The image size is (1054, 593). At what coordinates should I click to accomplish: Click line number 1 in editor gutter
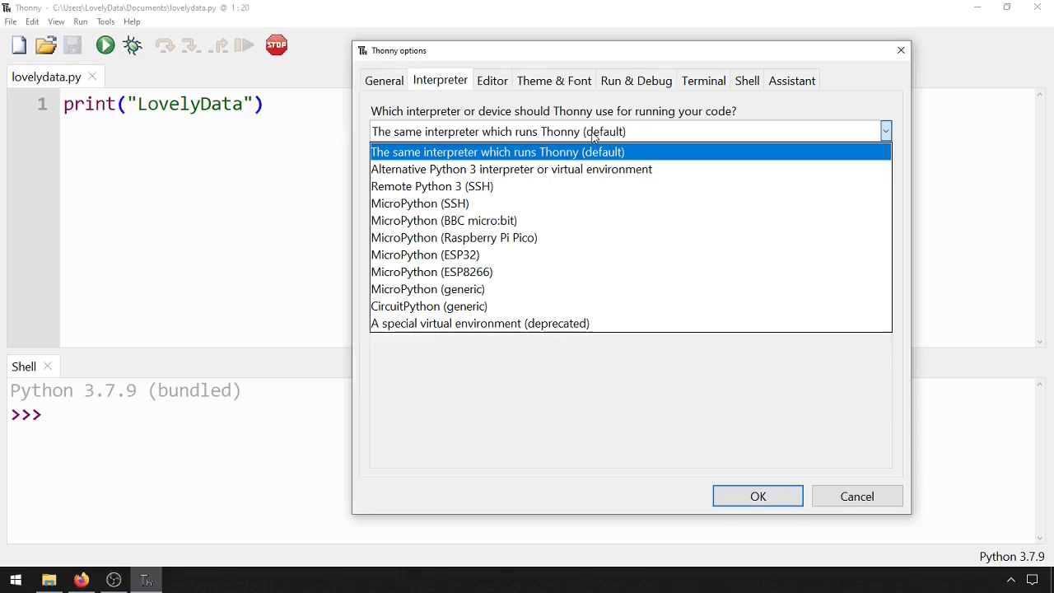(x=42, y=104)
